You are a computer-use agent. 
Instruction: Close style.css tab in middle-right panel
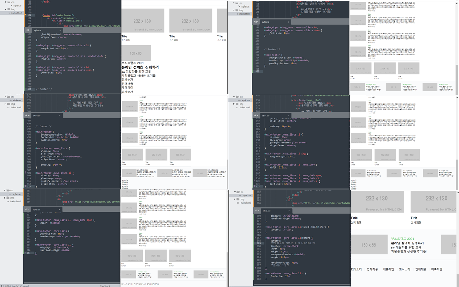288,116
